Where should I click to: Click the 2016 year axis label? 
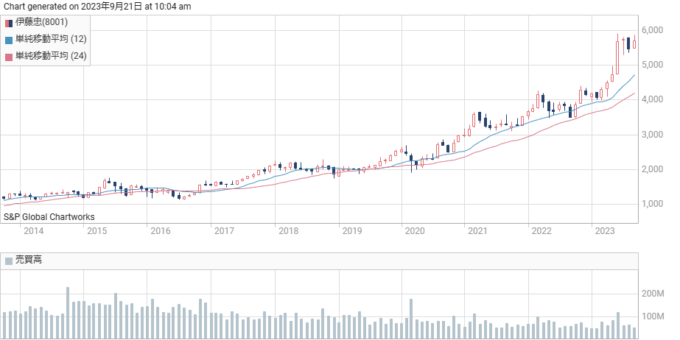tap(161, 231)
